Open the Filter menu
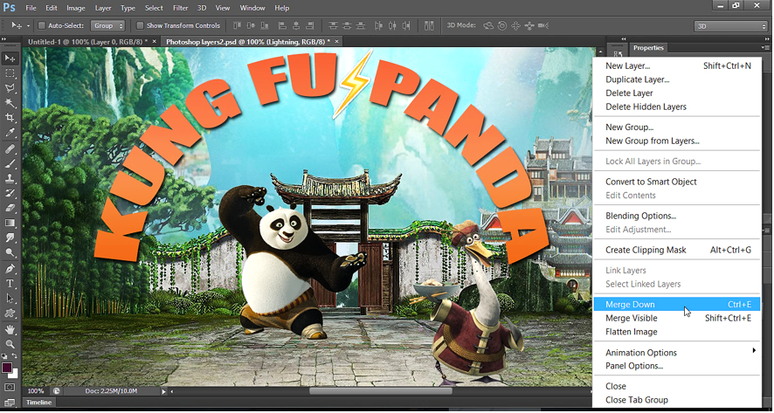This screenshot has height=413, width=774. (x=180, y=8)
